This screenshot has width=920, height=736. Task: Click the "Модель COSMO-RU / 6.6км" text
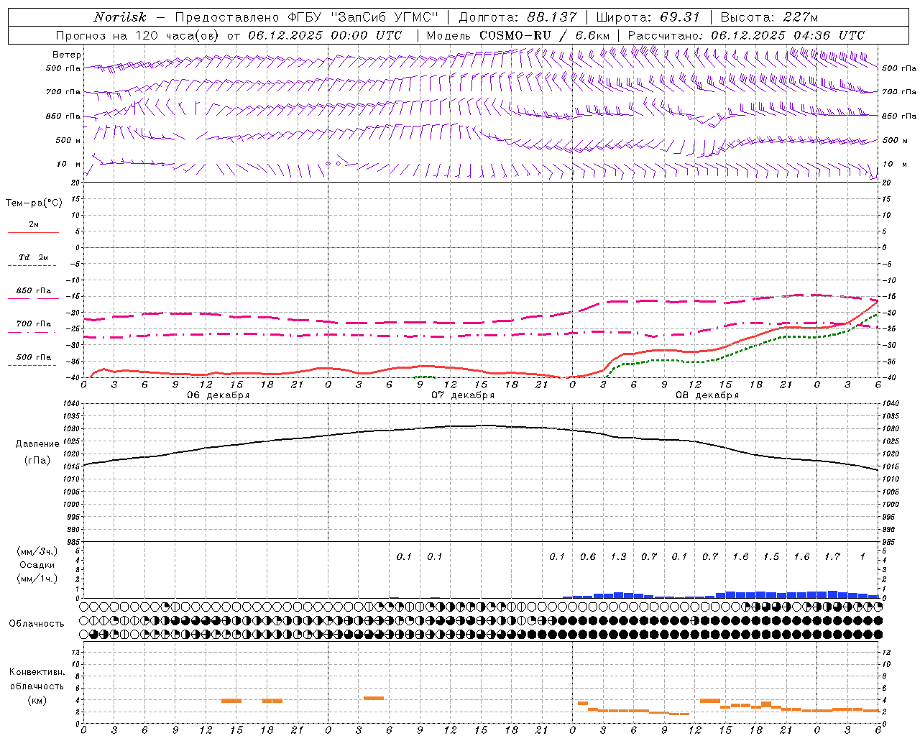point(518,35)
